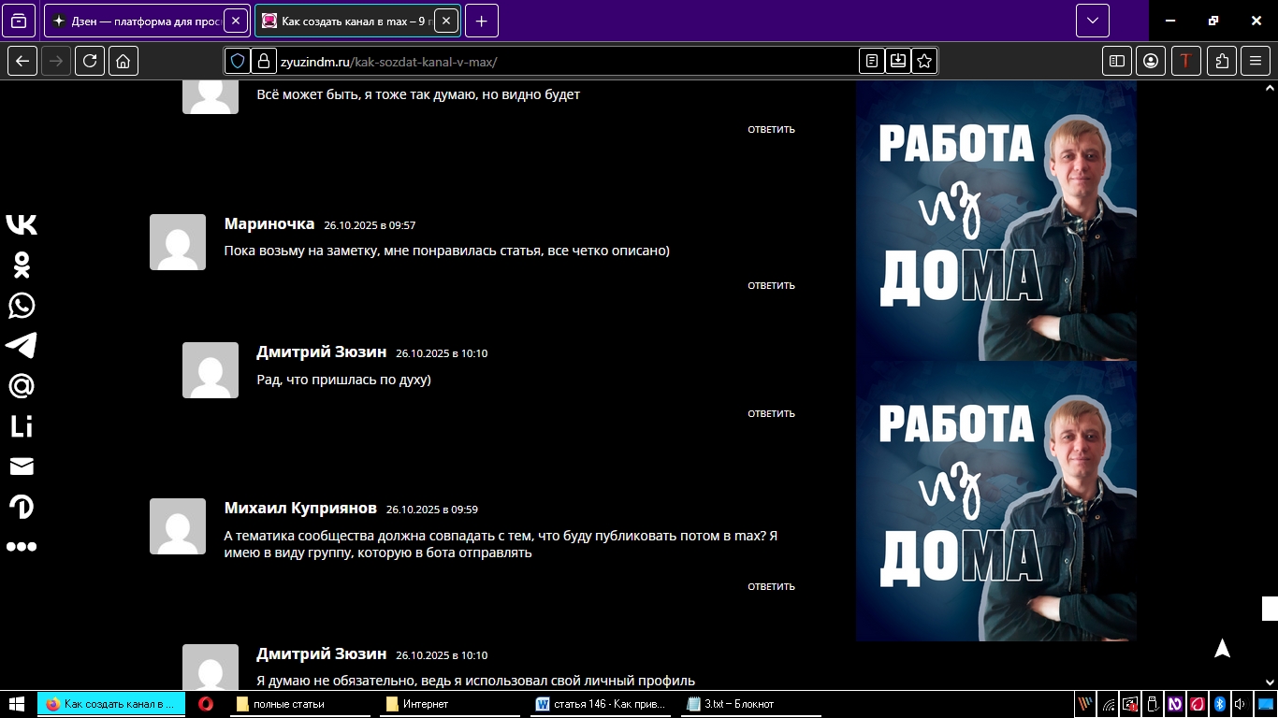Bookmark this page with the star icon

924,61
